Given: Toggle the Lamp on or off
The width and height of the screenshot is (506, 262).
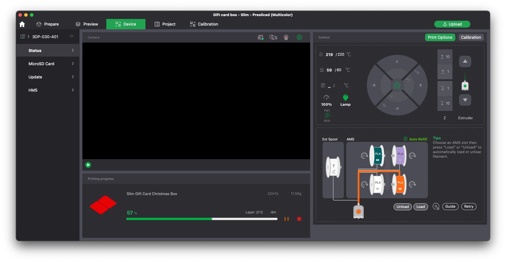Looking at the screenshot, I should (x=345, y=98).
